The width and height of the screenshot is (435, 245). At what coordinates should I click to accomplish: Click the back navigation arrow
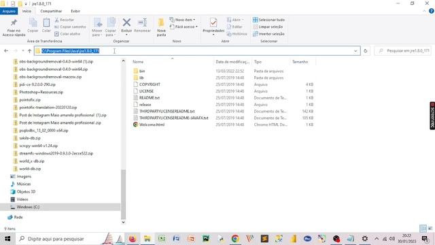[6, 51]
